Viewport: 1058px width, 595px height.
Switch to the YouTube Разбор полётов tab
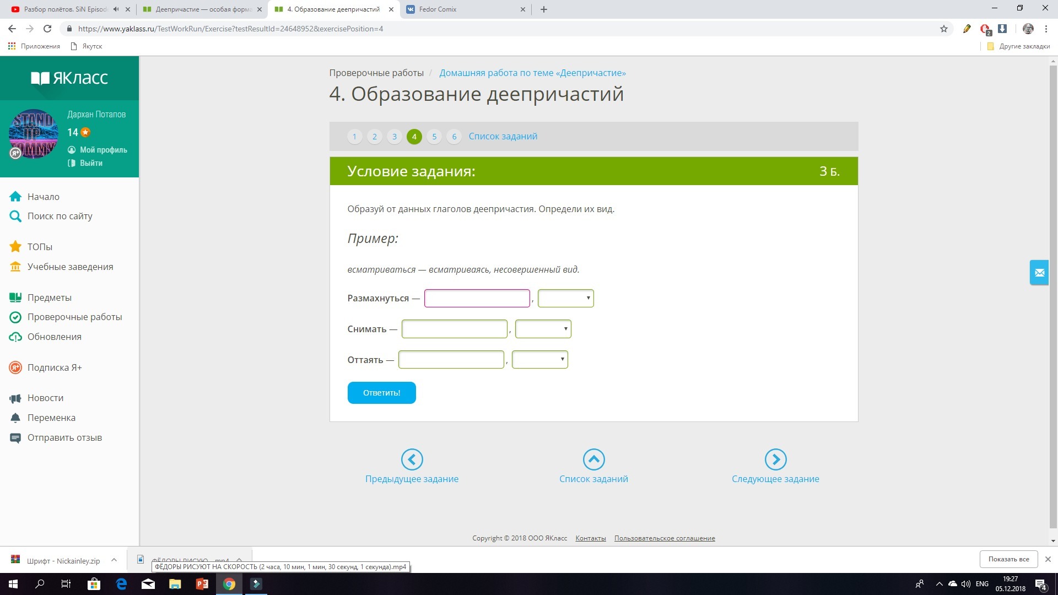tap(66, 9)
